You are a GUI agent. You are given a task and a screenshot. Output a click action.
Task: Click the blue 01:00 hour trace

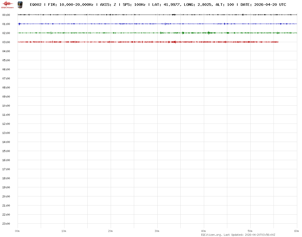point(151,24)
